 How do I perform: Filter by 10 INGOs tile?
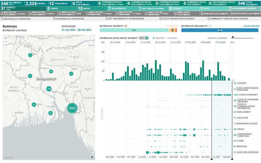92,8
